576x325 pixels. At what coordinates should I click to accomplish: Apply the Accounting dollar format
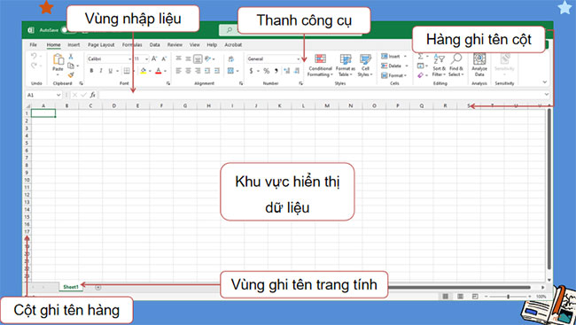[x=252, y=71]
